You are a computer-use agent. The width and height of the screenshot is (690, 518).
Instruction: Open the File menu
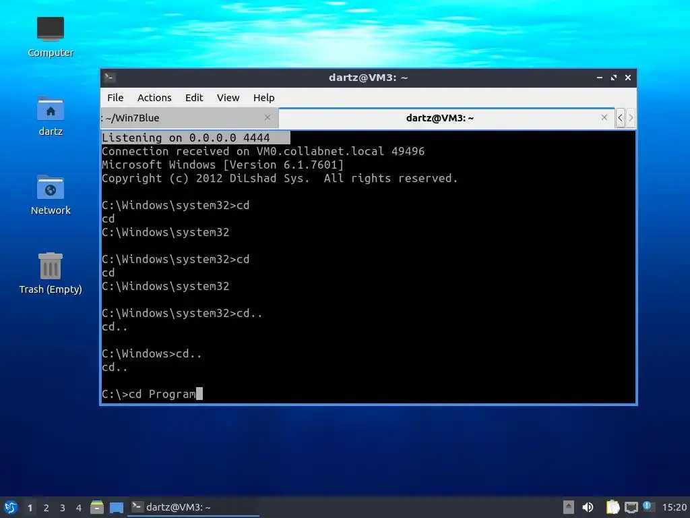115,98
